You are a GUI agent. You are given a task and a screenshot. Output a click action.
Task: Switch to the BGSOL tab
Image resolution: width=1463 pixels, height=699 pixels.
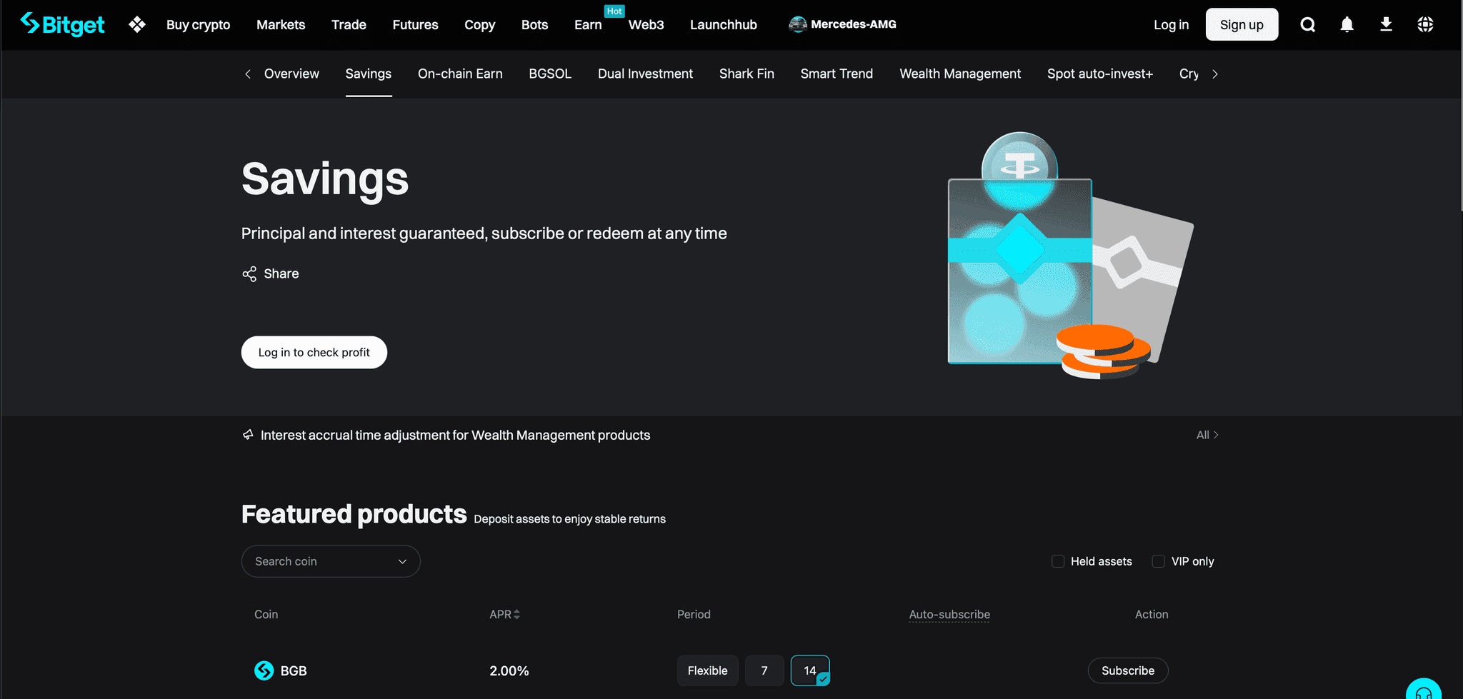[550, 74]
